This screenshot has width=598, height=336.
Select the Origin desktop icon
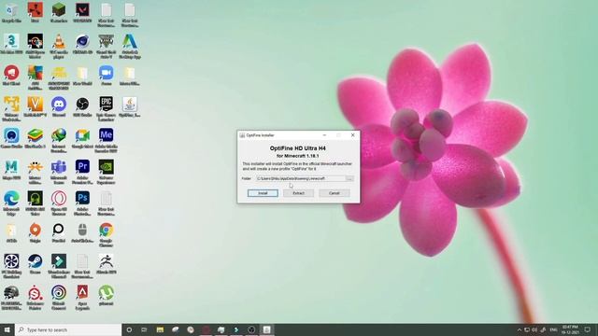[36, 232]
